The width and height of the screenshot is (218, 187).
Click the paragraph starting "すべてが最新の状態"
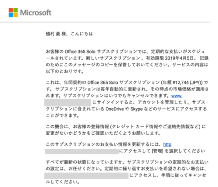pyautogui.click(x=127, y=172)
